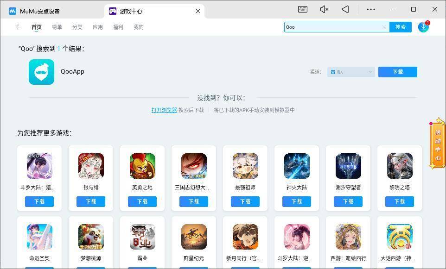The height and width of the screenshot is (269, 446).
Task: Mute the emulator with the speaker icon
Action: (324, 9)
